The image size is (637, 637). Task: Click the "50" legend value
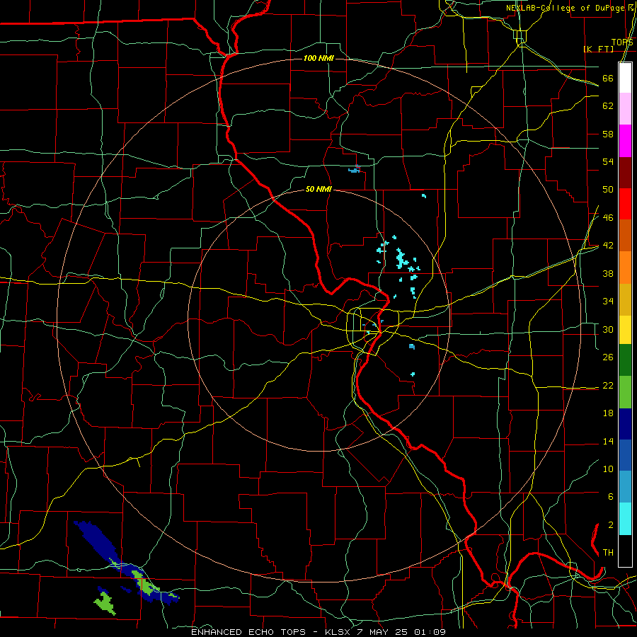pyautogui.click(x=608, y=189)
